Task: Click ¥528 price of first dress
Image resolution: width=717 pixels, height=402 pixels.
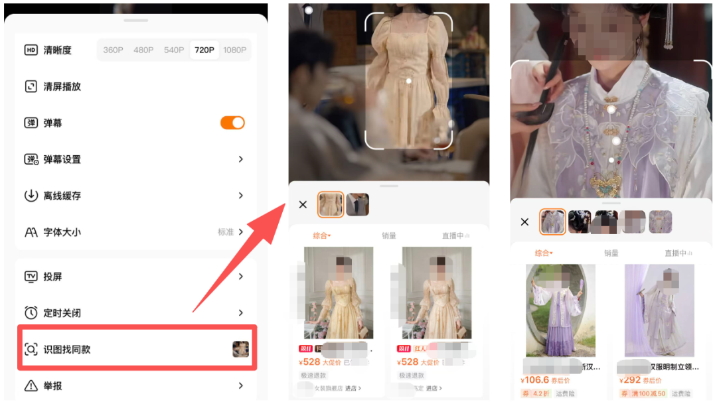Action: 309,362
